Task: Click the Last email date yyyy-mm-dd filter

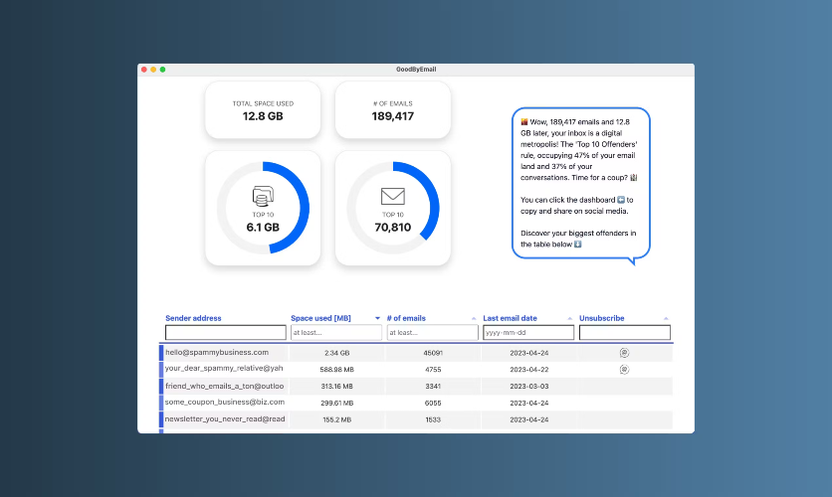Action: pos(527,333)
